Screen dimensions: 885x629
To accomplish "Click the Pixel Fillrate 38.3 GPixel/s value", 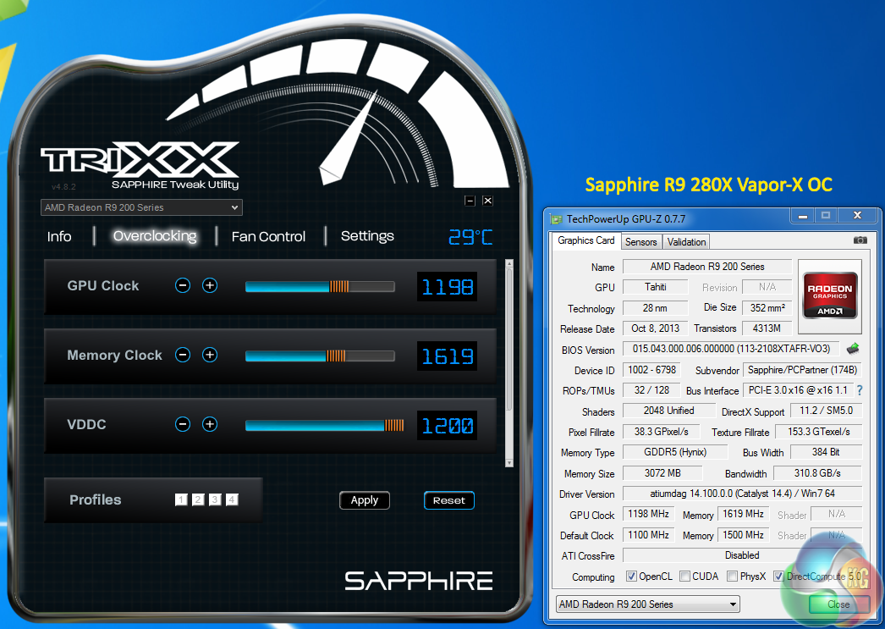I will [x=661, y=432].
